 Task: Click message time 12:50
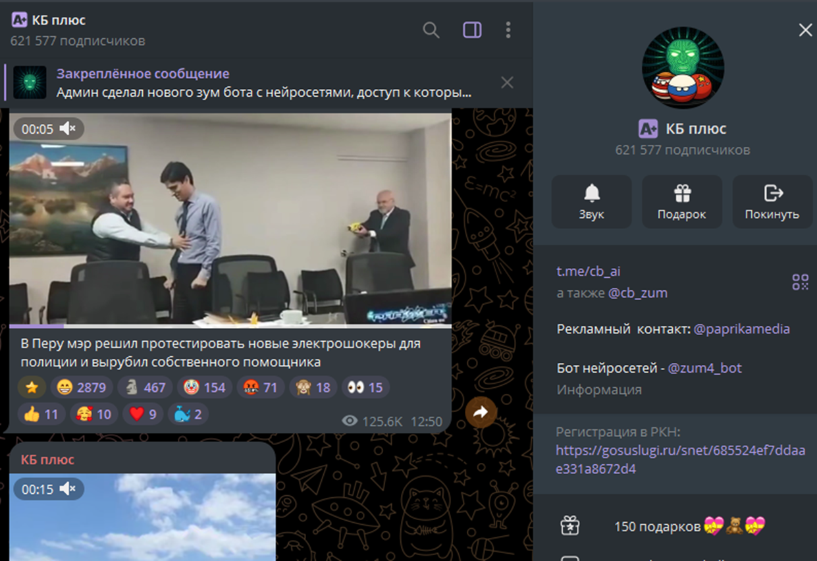427,421
